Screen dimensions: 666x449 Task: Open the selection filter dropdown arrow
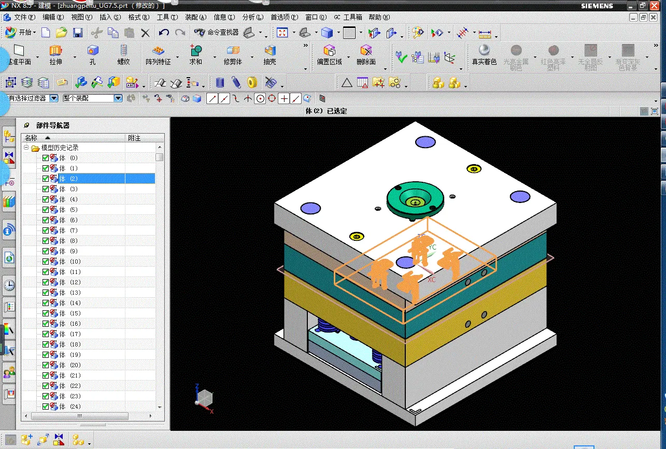pyautogui.click(x=54, y=98)
